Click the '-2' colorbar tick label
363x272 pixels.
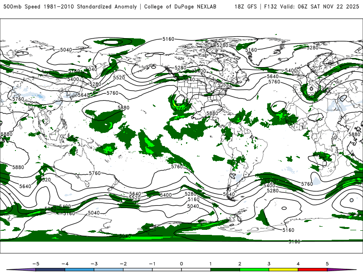123,264
